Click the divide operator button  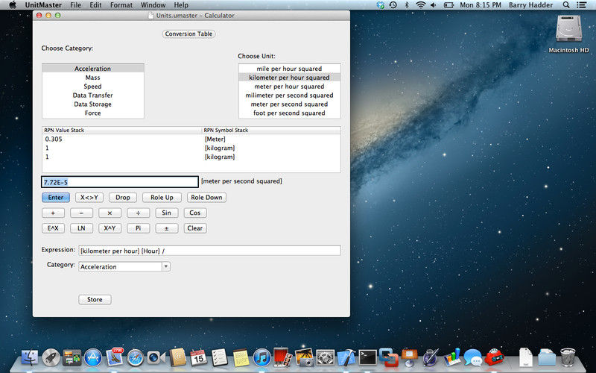pyautogui.click(x=138, y=213)
